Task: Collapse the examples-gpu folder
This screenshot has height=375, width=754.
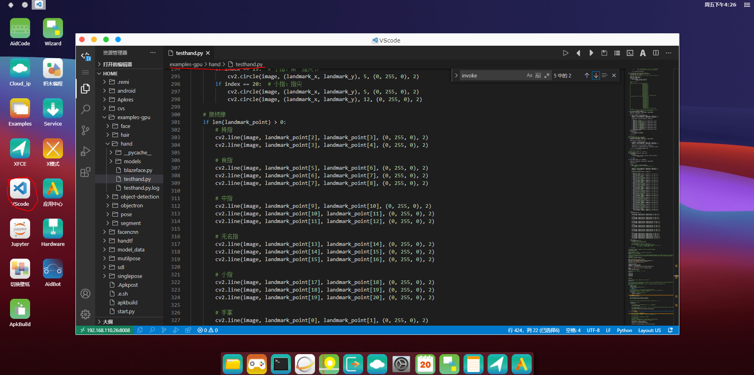Action: (x=129, y=117)
